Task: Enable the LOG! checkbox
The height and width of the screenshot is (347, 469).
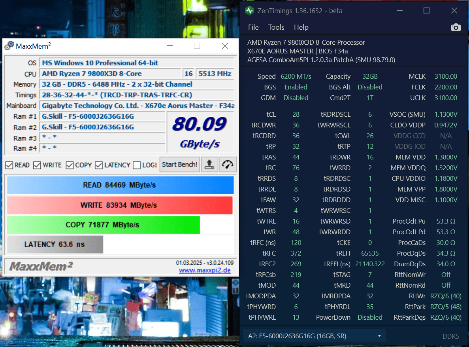Action: pos(137,165)
